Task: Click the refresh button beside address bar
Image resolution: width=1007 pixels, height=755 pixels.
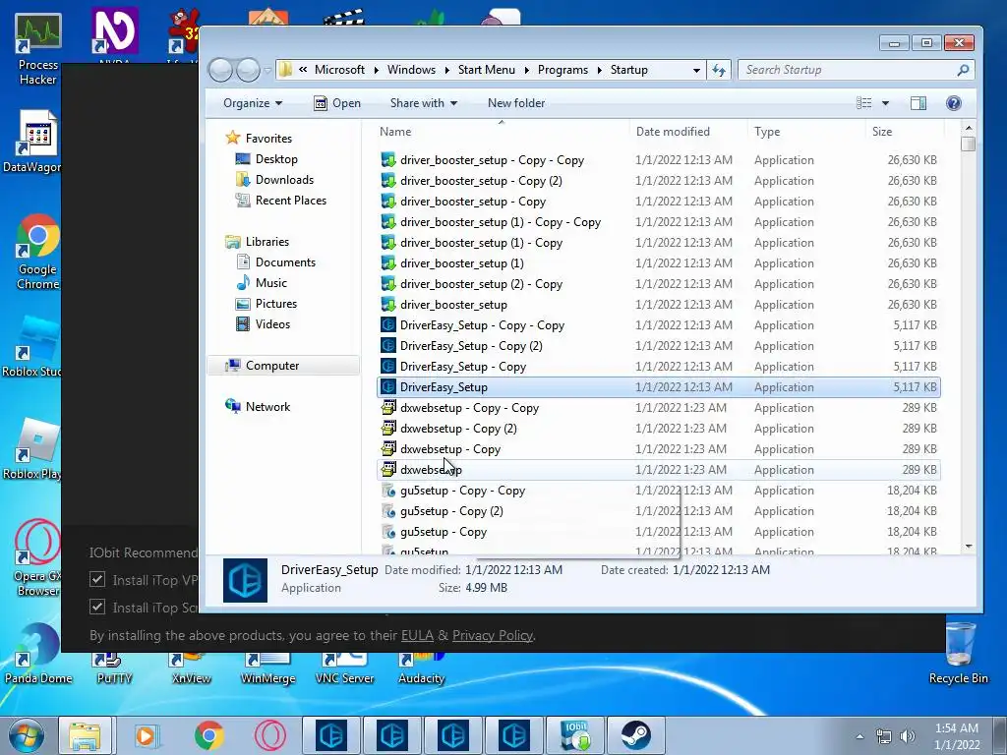Action: 719,70
